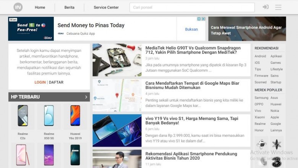This screenshot has width=298, height=168.
Task: Select the Huawei Y6s 2019 phone thumbnail
Action: pos(75,116)
